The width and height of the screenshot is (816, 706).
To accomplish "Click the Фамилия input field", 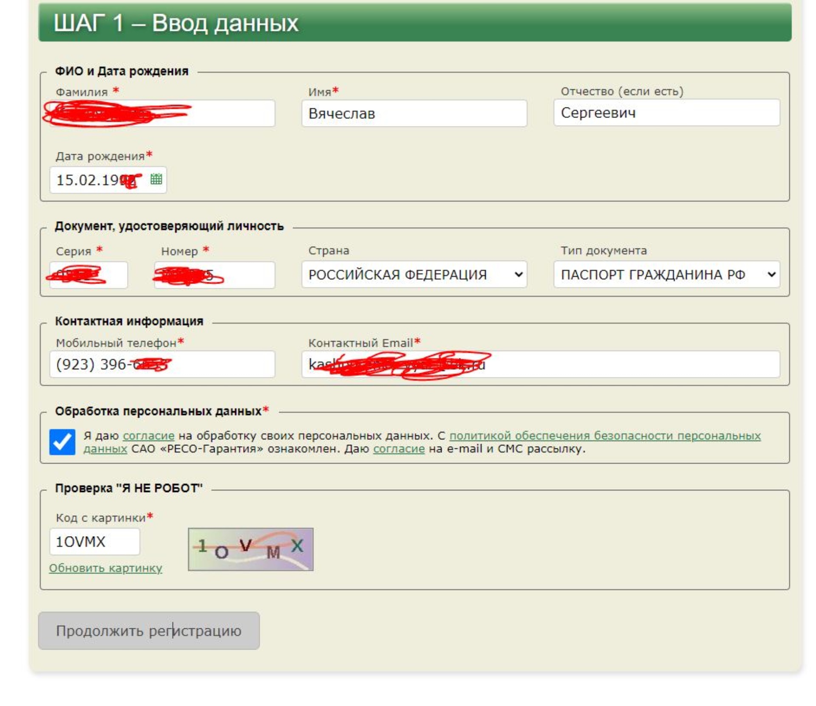I will [x=162, y=113].
